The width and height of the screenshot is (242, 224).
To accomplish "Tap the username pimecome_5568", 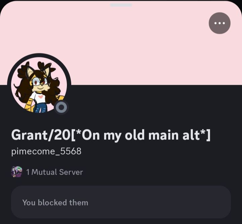I will coord(46,151).
